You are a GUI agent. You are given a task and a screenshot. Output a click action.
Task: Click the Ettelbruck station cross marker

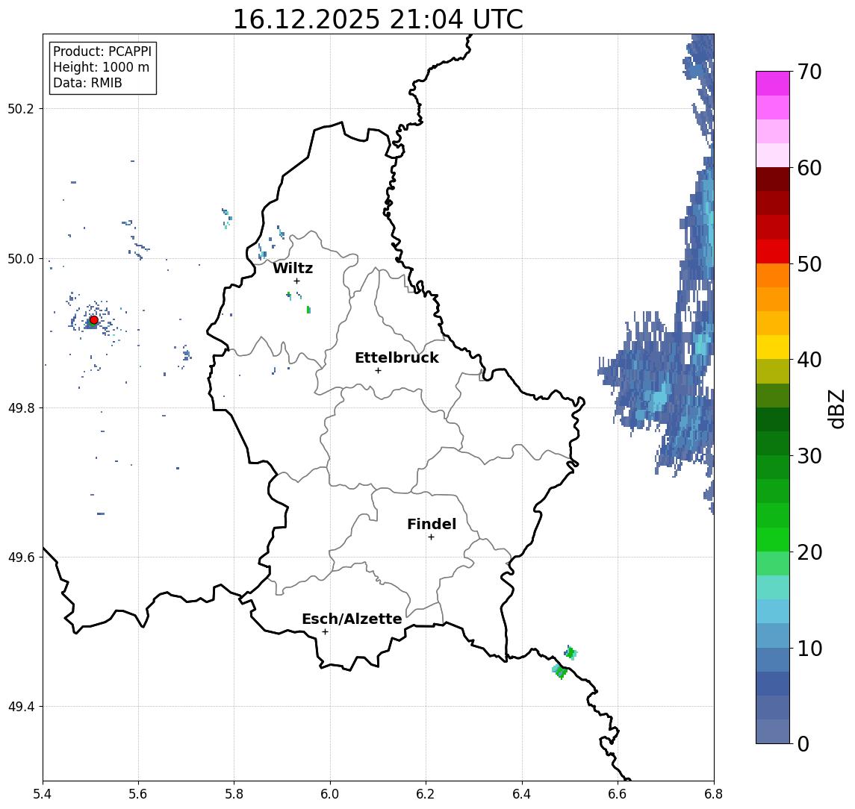[378, 371]
